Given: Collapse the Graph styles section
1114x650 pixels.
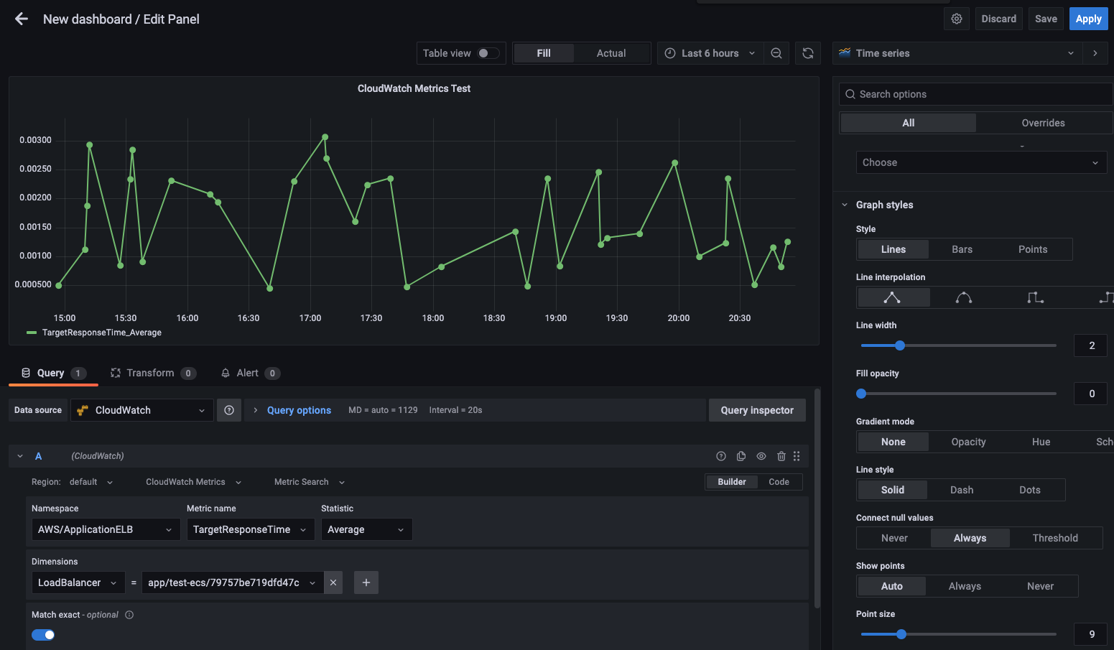Looking at the screenshot, I should 884,205.
